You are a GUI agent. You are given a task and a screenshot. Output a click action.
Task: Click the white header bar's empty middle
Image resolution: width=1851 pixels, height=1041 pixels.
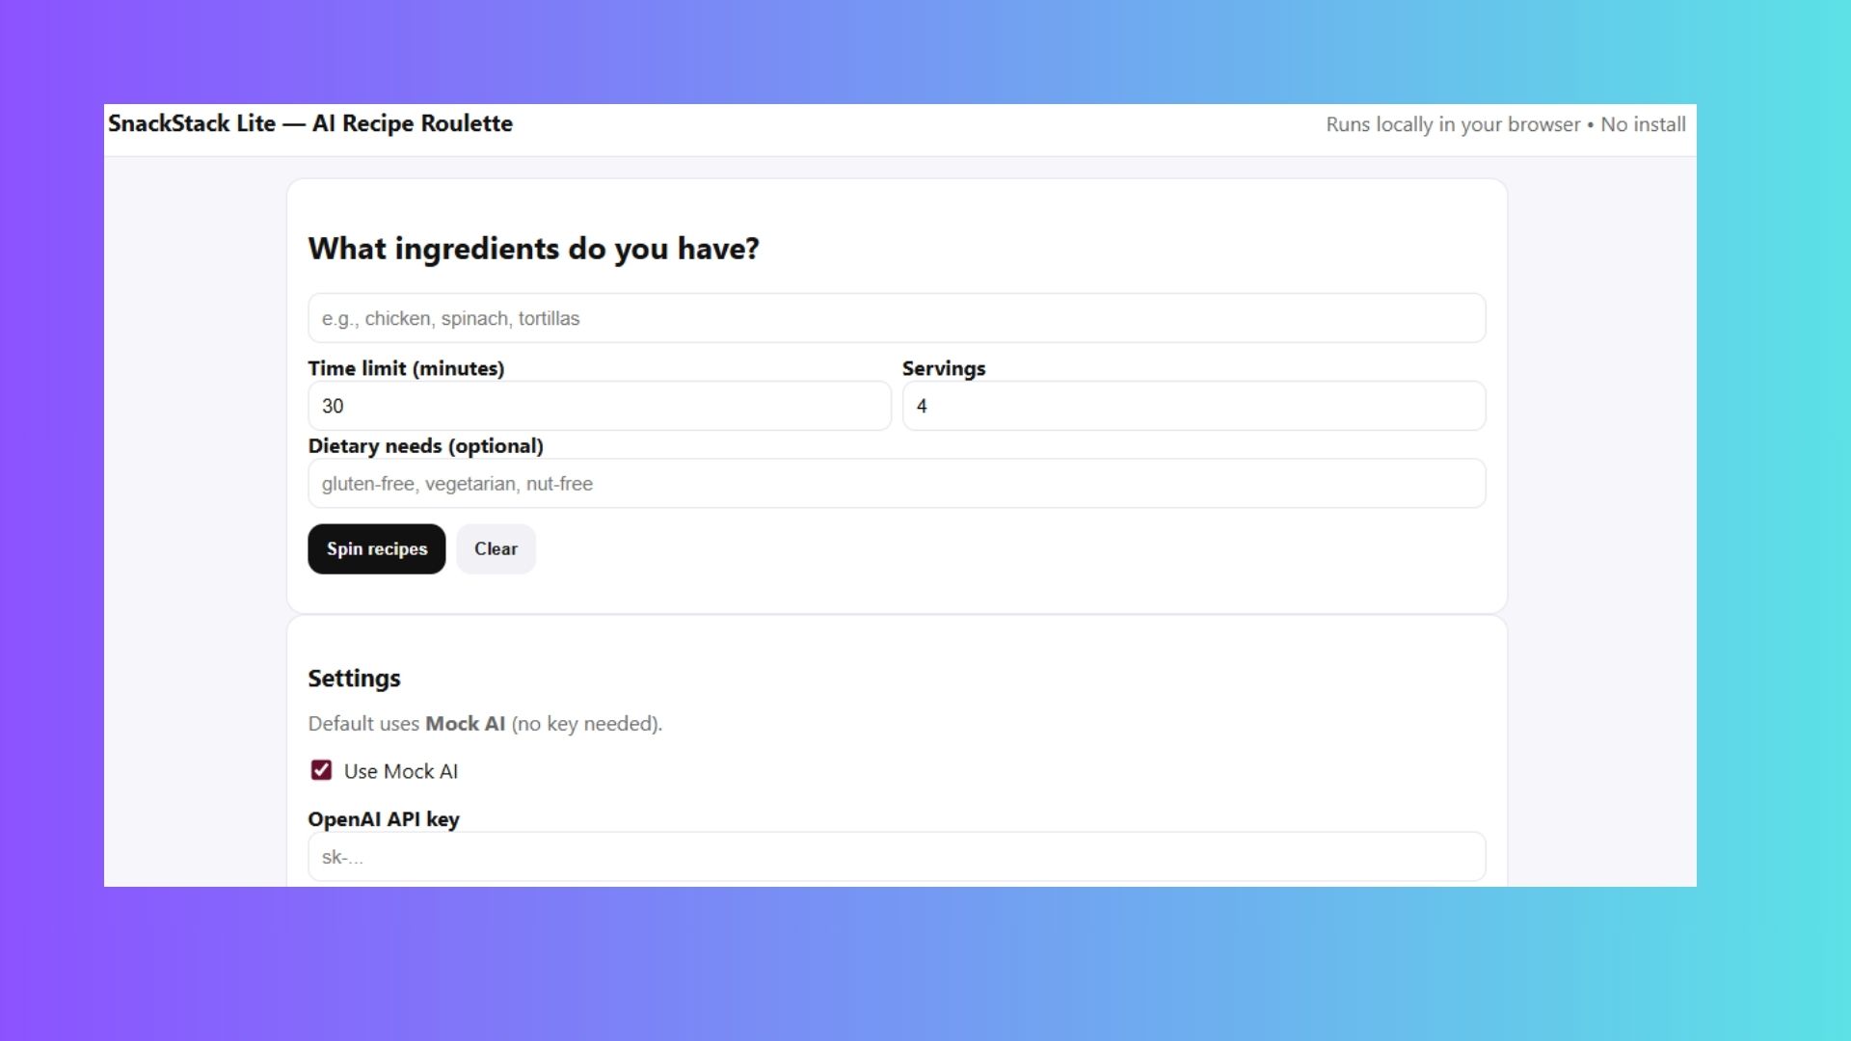[x=916, y=129]
